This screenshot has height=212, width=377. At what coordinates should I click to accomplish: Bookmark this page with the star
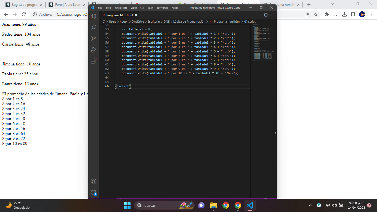pyautogui.click(x=316, y=14)
